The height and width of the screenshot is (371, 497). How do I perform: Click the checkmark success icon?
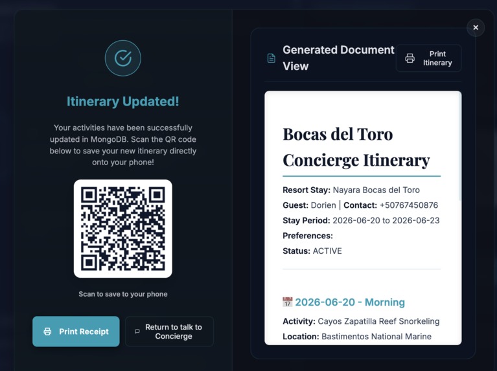[123, 58]
